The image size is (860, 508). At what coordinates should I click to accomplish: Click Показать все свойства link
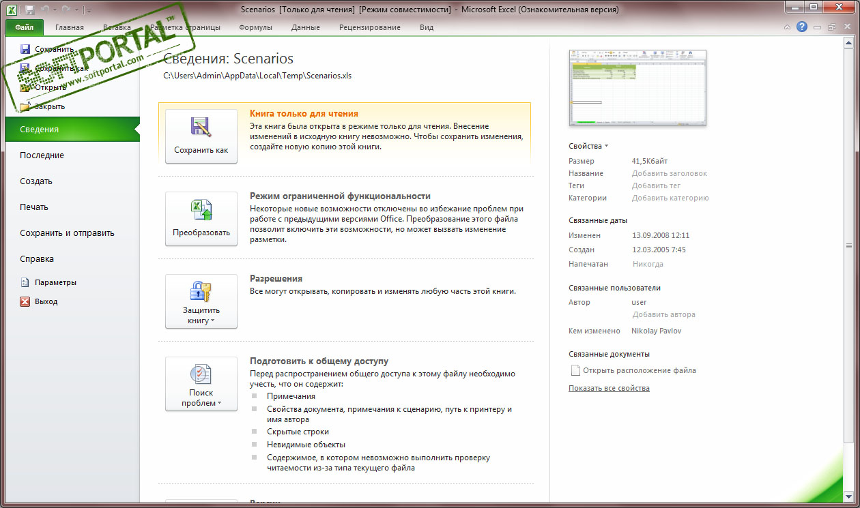pyautogui.click(x=609, y=388)
